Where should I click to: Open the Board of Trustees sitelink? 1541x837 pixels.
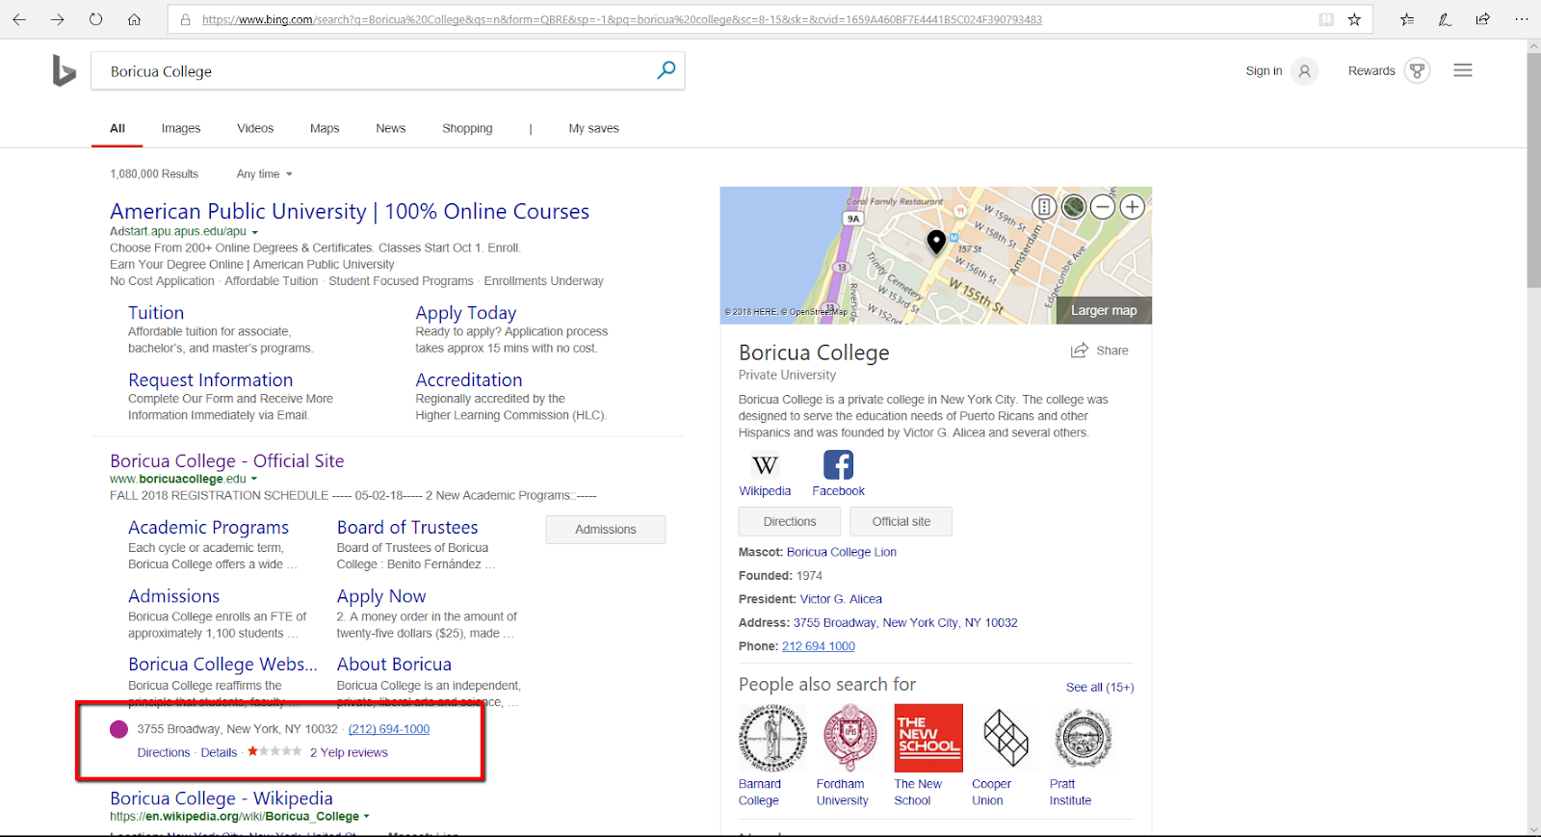[407, 527]
